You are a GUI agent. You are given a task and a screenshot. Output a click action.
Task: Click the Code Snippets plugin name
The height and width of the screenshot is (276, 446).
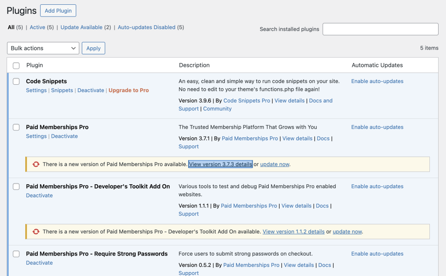[x=46, y=81]
